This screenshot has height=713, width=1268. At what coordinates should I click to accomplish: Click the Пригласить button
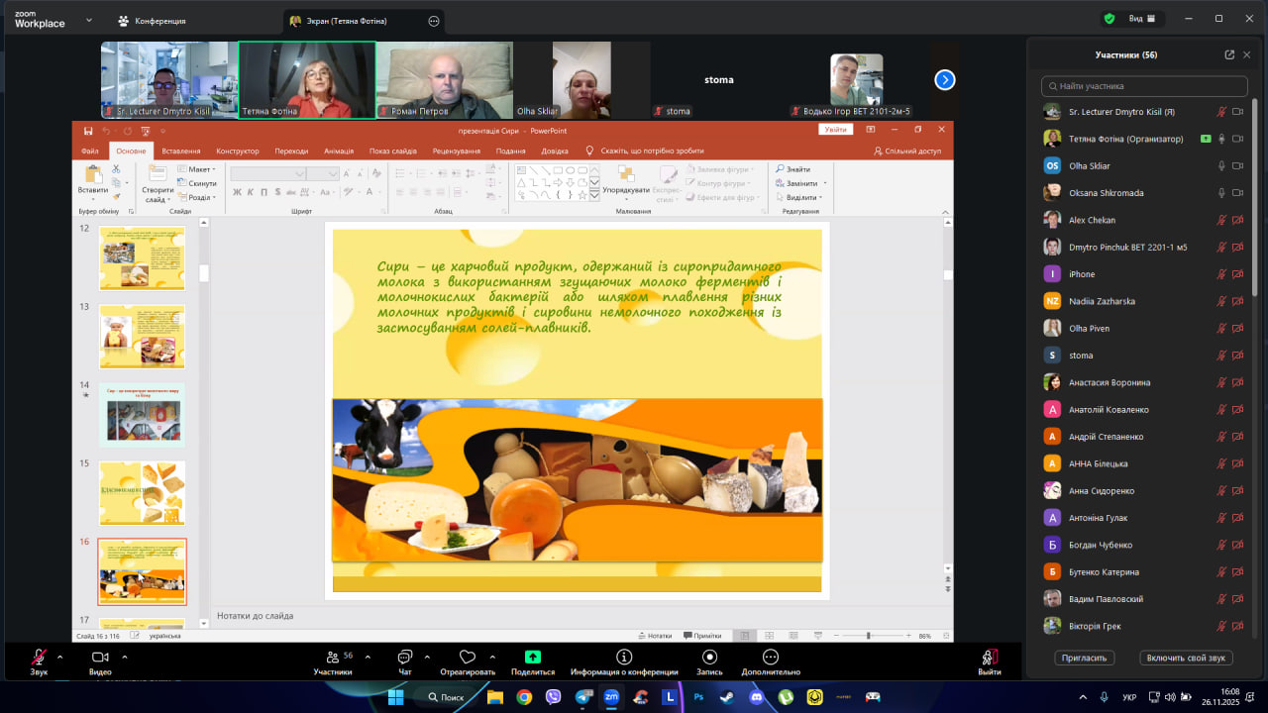pyautogui.click(x=1085, y=658)
